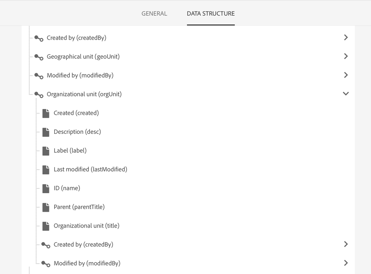Click the link icon beside Geographical unit (geoUnit)
Viewport: 371px width, 274px height.
point(39,57)
